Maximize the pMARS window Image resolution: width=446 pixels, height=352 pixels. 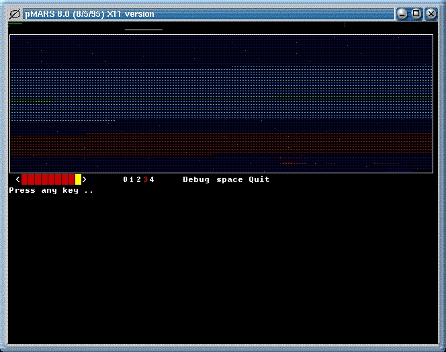click(416, 13)
